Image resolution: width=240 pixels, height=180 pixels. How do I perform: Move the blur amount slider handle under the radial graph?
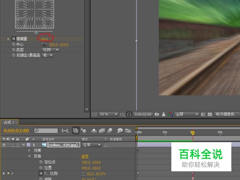36,32
